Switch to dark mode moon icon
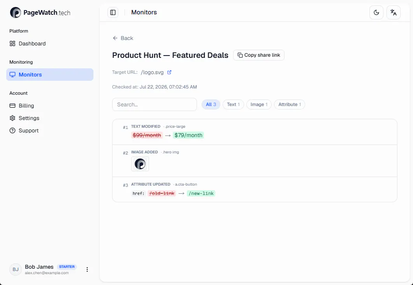 pyautogui.click(x=376, y=12)
